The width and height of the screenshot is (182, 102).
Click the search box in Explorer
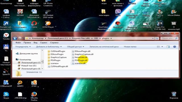(x=169, y=38)
